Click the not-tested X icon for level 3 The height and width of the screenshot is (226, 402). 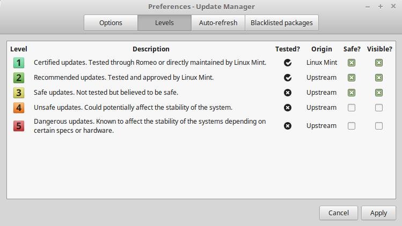coord(288,93)
